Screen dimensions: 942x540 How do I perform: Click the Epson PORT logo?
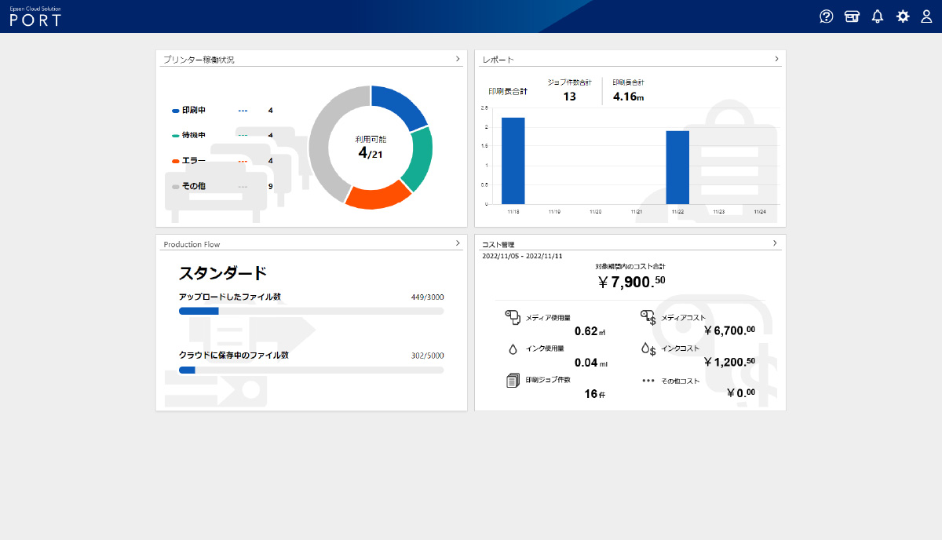click(x=35, y=16)
